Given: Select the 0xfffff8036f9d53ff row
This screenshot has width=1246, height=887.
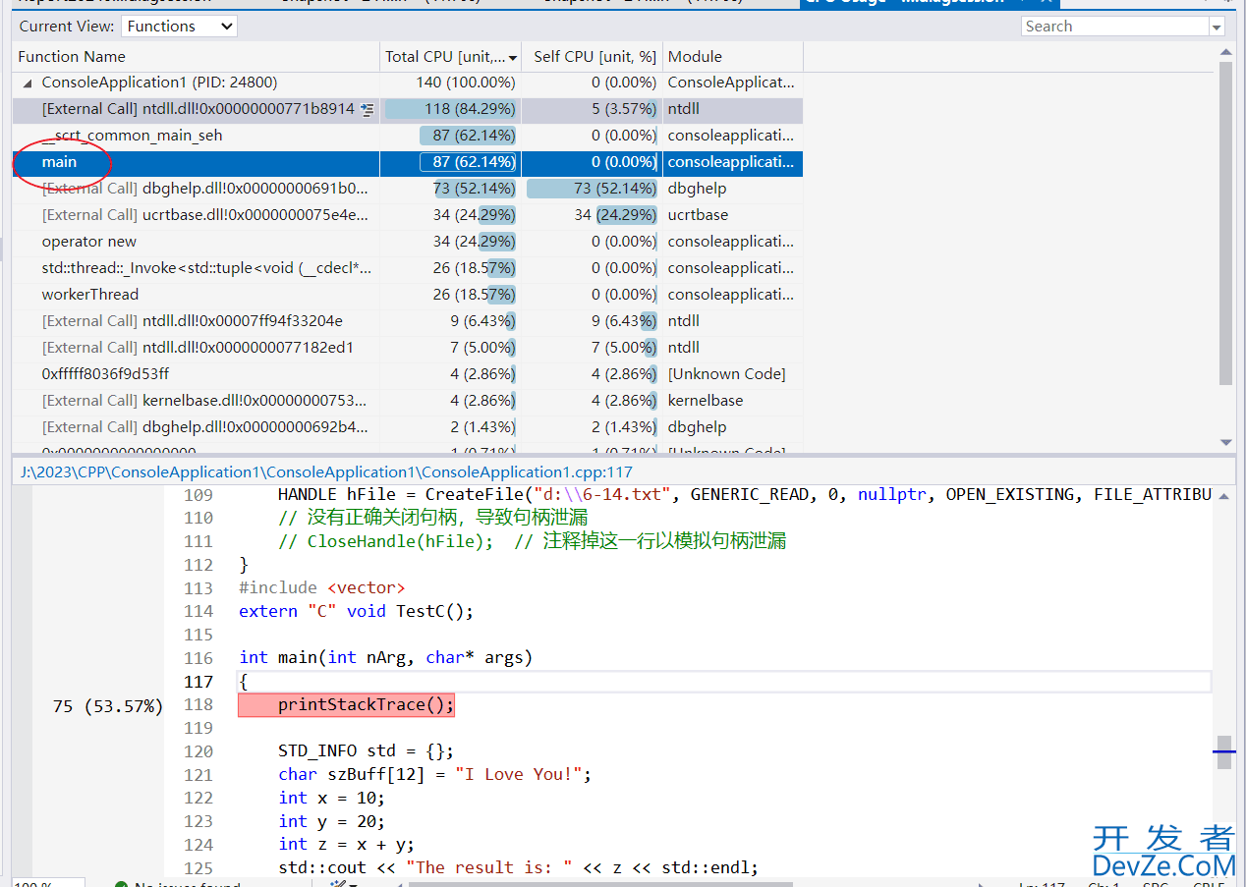Looking at the screenshot, I should tap(408, 374).
